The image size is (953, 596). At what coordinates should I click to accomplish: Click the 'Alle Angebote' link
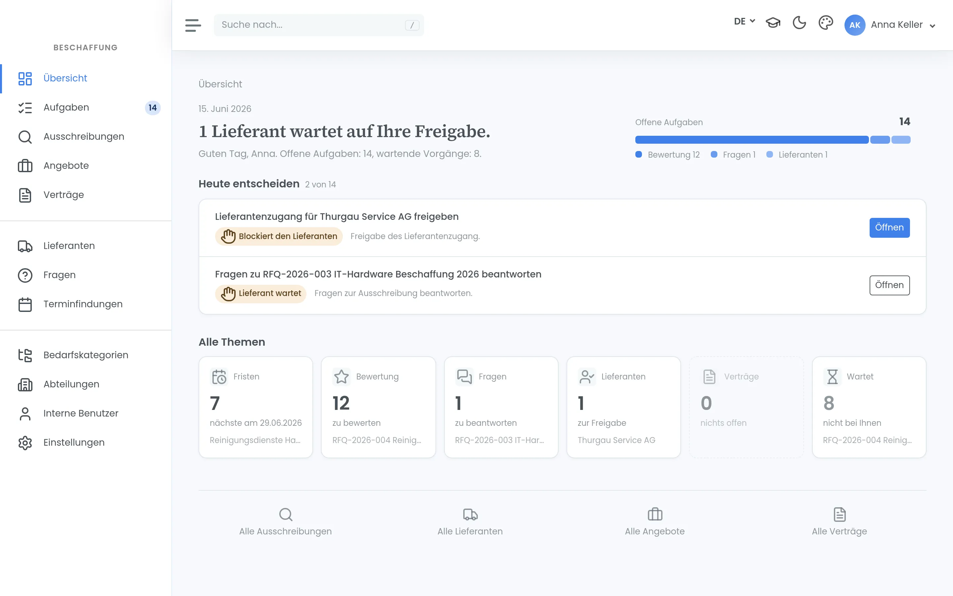[x=655, y=531]
